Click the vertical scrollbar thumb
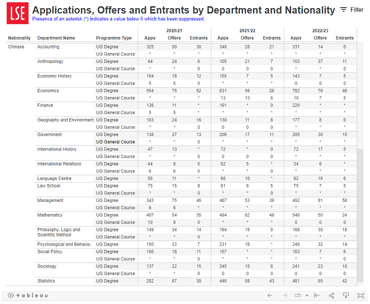 click(360, 216)
